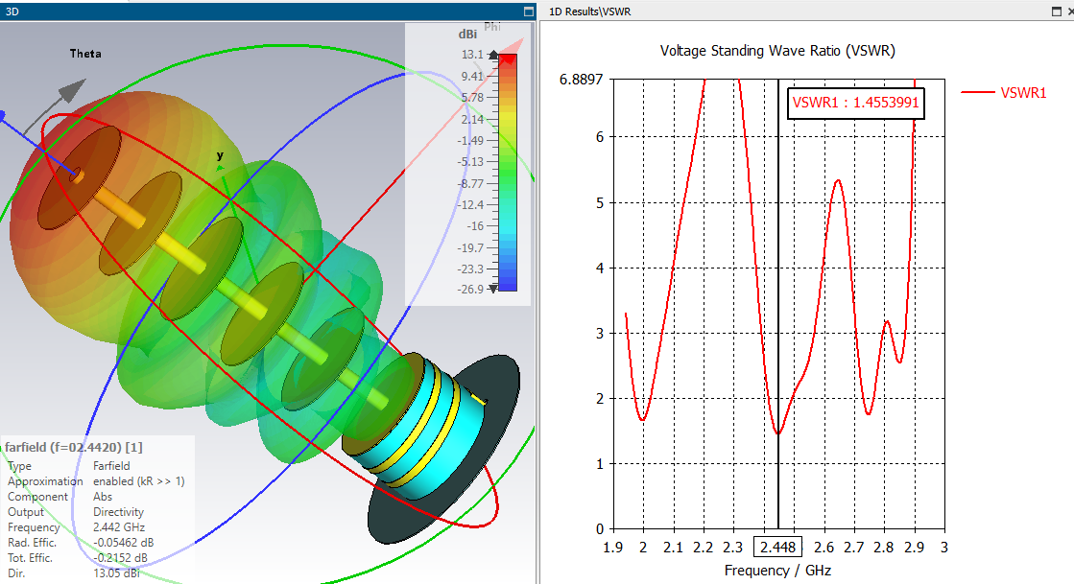Click the 6.8897 y-axis maximum value
The height and width of the screenshot is (584, 1074).
click(x=581, y=80)
